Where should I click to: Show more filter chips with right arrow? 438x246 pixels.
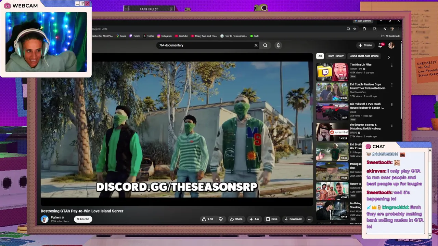[389, 57]
